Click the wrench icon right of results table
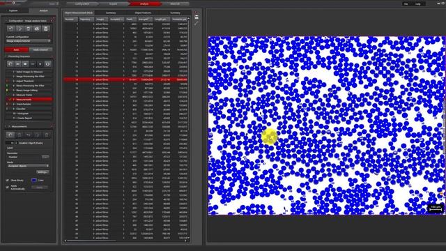Viewport: 446px width, 251px height. pos(197,23)
